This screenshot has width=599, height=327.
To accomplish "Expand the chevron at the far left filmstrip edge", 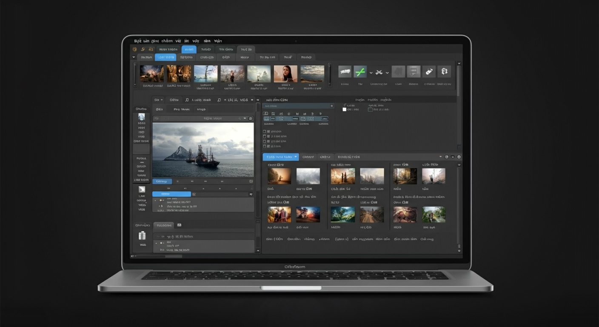I will tap(134, 57).
